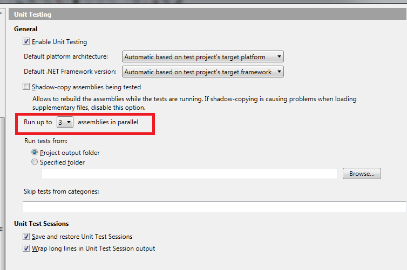Click the Skip tests from categories field
The height and width of the screenshot is (270, 407).
coord(214,207)
